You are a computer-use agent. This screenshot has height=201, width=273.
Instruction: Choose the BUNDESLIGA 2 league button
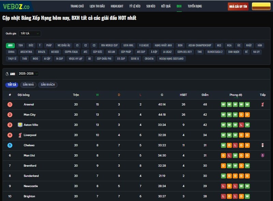pyautogui.click(x=215, y=52)
